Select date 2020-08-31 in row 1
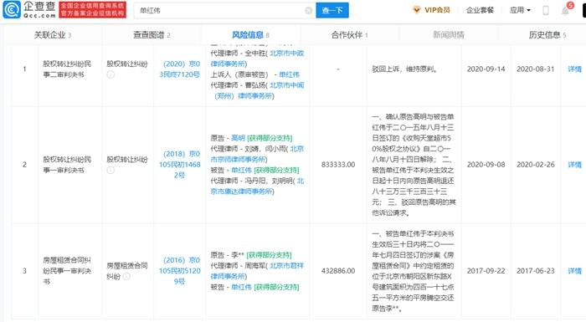This screenshot has height=322, width=586. click(536, 69)
